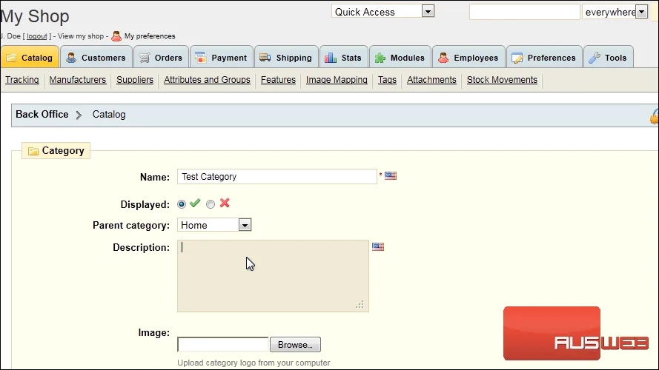Screen dimensions: 659x370
Task: Open the Modules tab
Action: pos(400,58)
